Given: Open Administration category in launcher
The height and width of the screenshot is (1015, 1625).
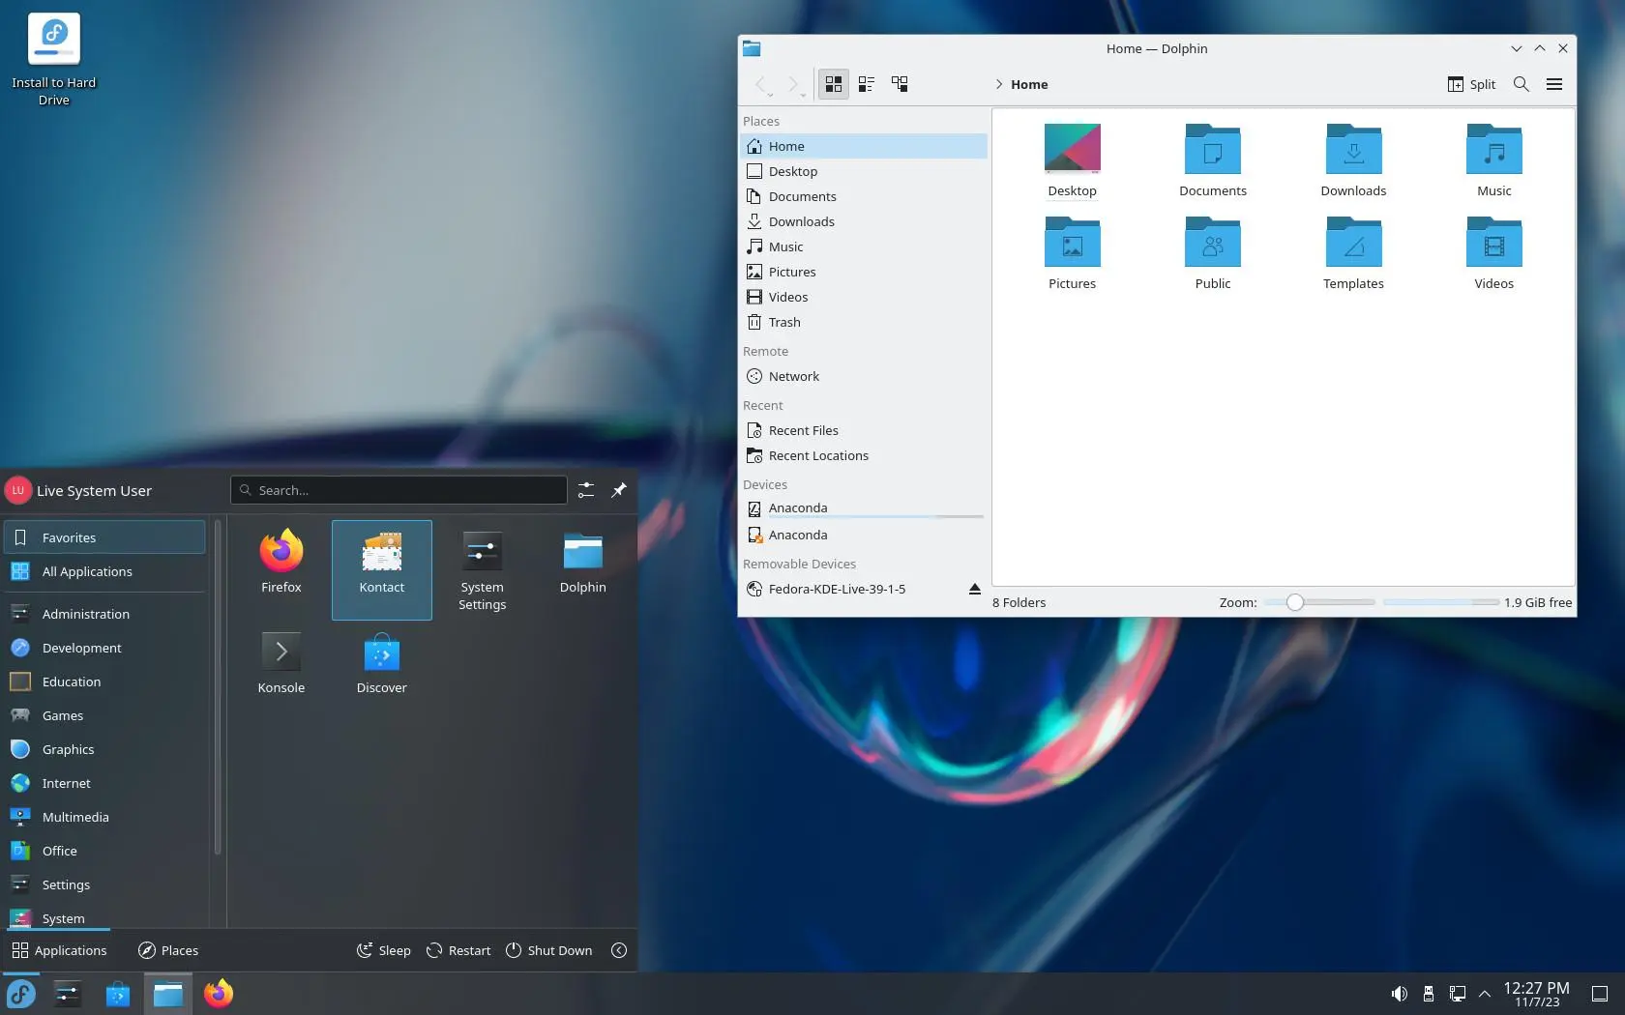Looking at the screenshot, I should [x=104, y=614].
